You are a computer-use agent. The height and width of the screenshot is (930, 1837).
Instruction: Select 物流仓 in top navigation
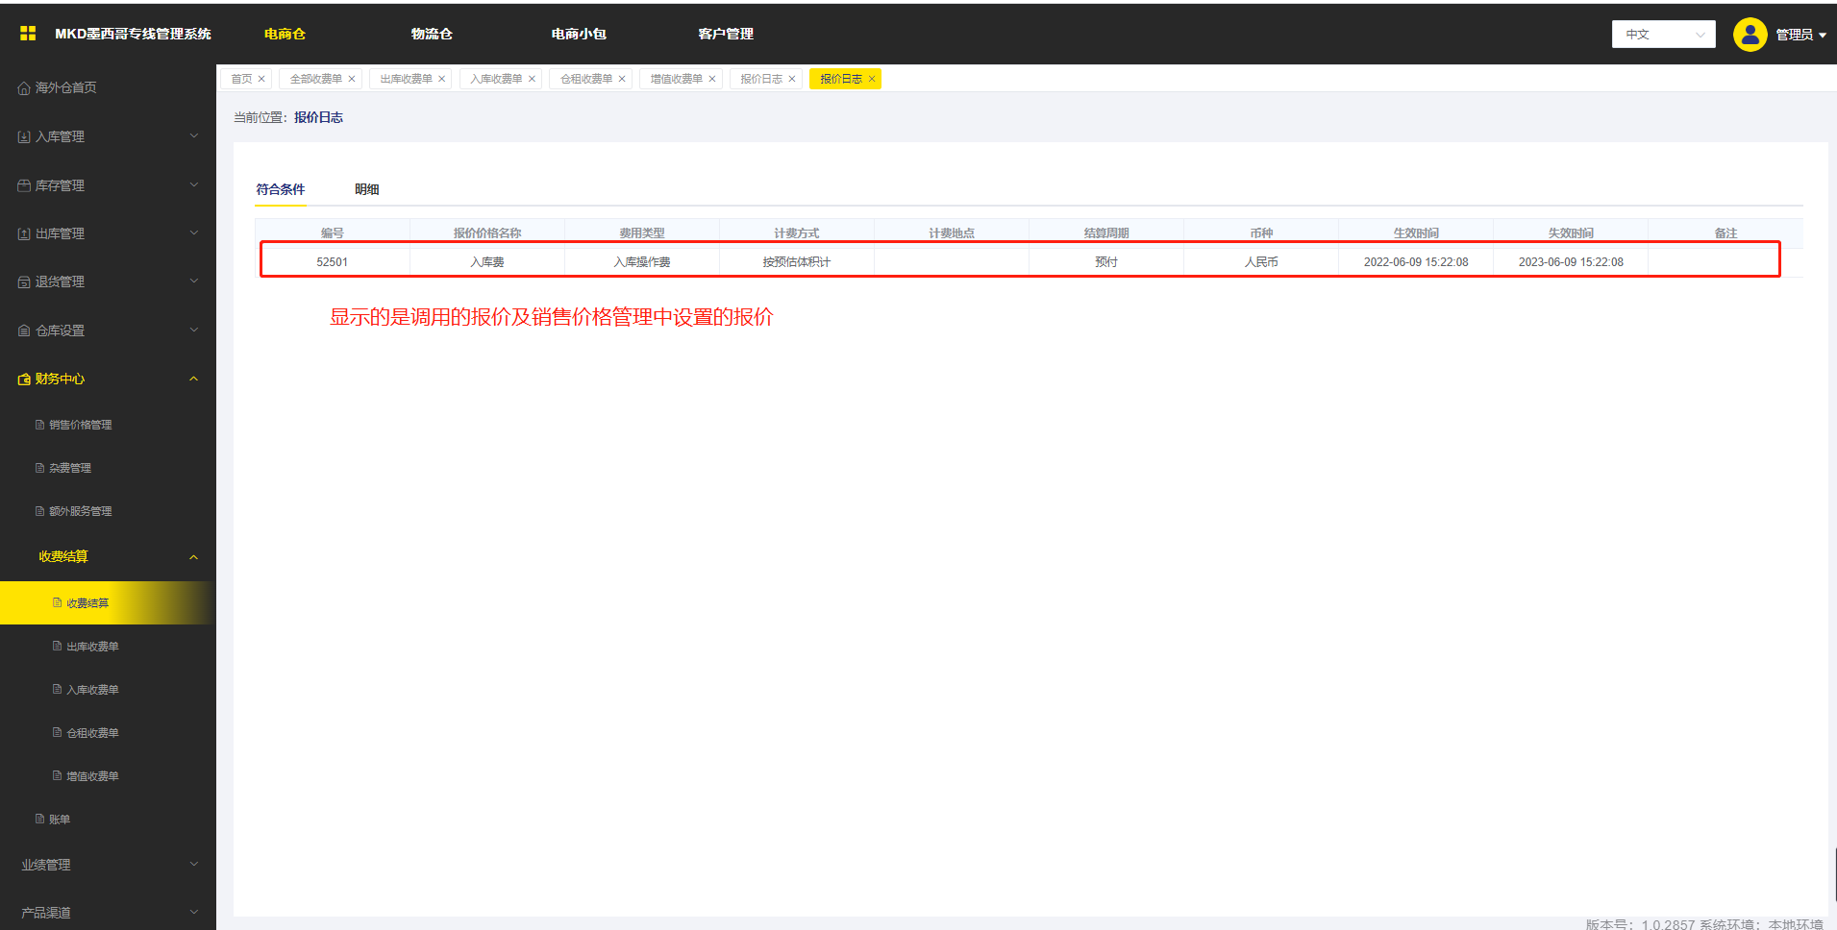pos(432,34)
